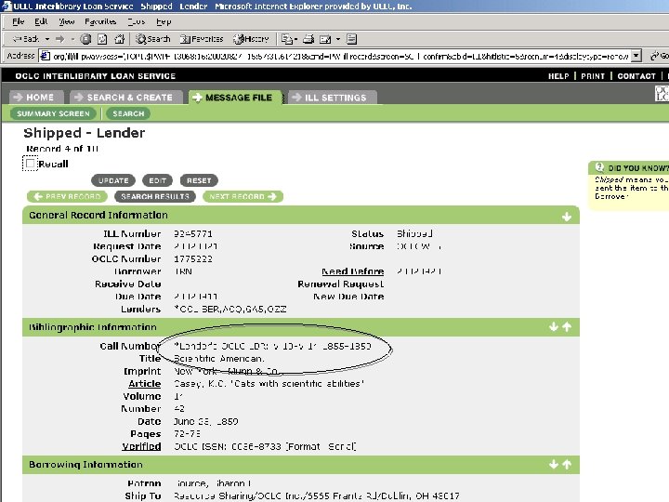669x502 pixels.
Task: Switch to the HOME tab
Action: click(x=36, y=98)
